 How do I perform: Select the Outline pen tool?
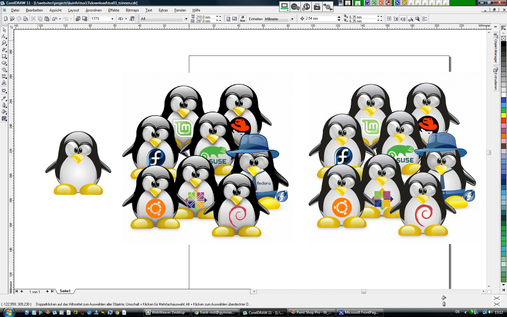tap(4, 105)
